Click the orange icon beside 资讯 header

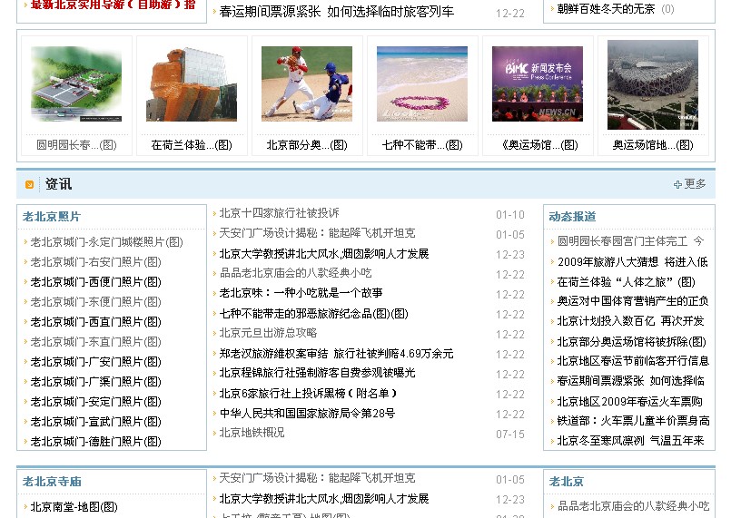(30, 184)
